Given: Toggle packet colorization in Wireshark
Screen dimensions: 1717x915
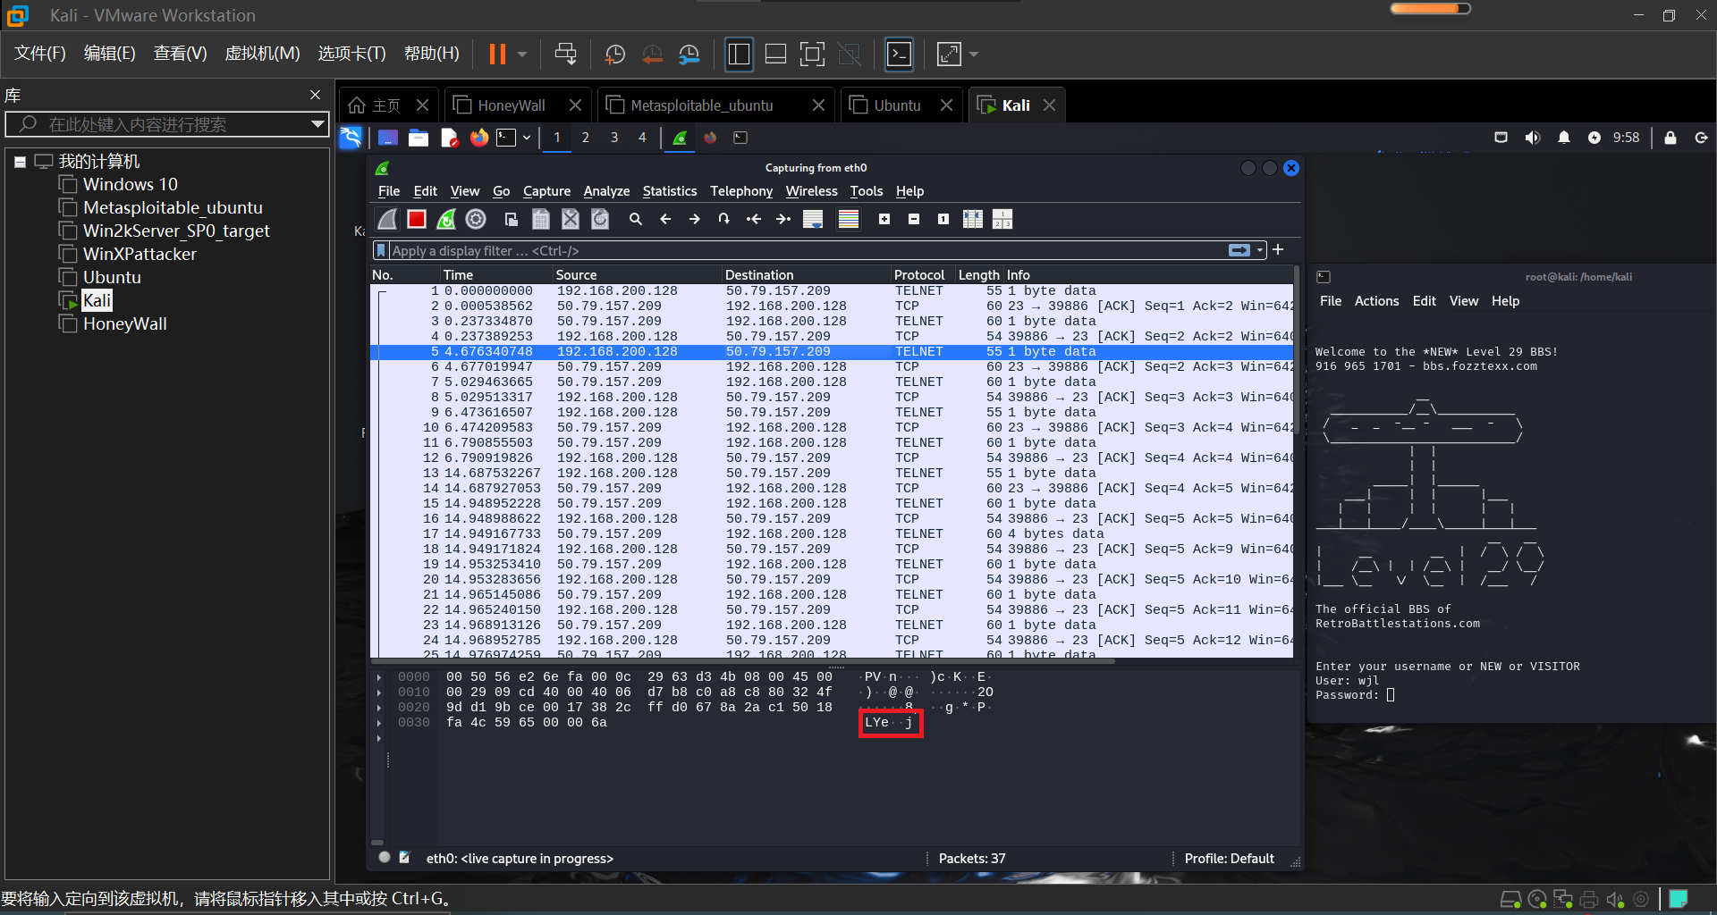Looking at the screenshot, I should click(x=849, y=219).
